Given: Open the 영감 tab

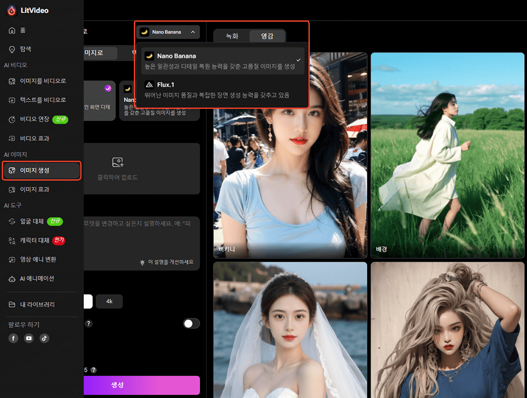Looking at the screenshot, I should [269, 36].
